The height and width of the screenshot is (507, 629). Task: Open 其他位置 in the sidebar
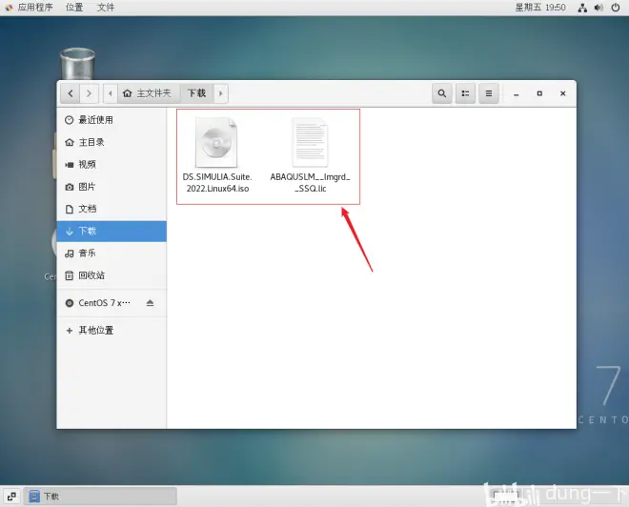coord(112,330)
